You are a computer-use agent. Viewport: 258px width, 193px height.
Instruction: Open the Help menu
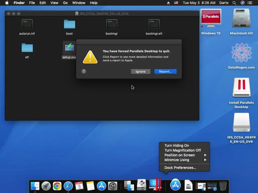pyautogui.click(x=94, y=3)
